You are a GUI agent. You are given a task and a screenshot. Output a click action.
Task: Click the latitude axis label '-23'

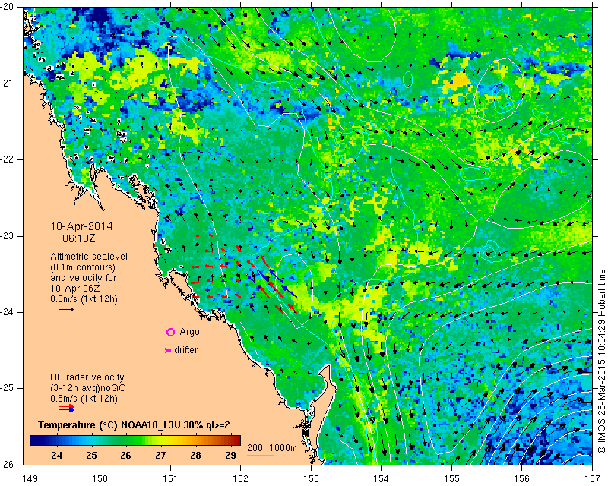pos(8,236)
